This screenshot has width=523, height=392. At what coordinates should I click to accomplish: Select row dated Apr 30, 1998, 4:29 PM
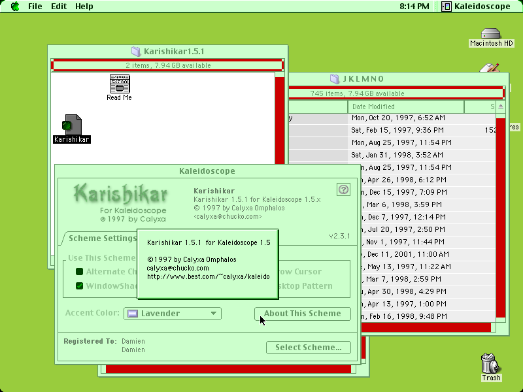pyautogui.click(x=428, y=291)
